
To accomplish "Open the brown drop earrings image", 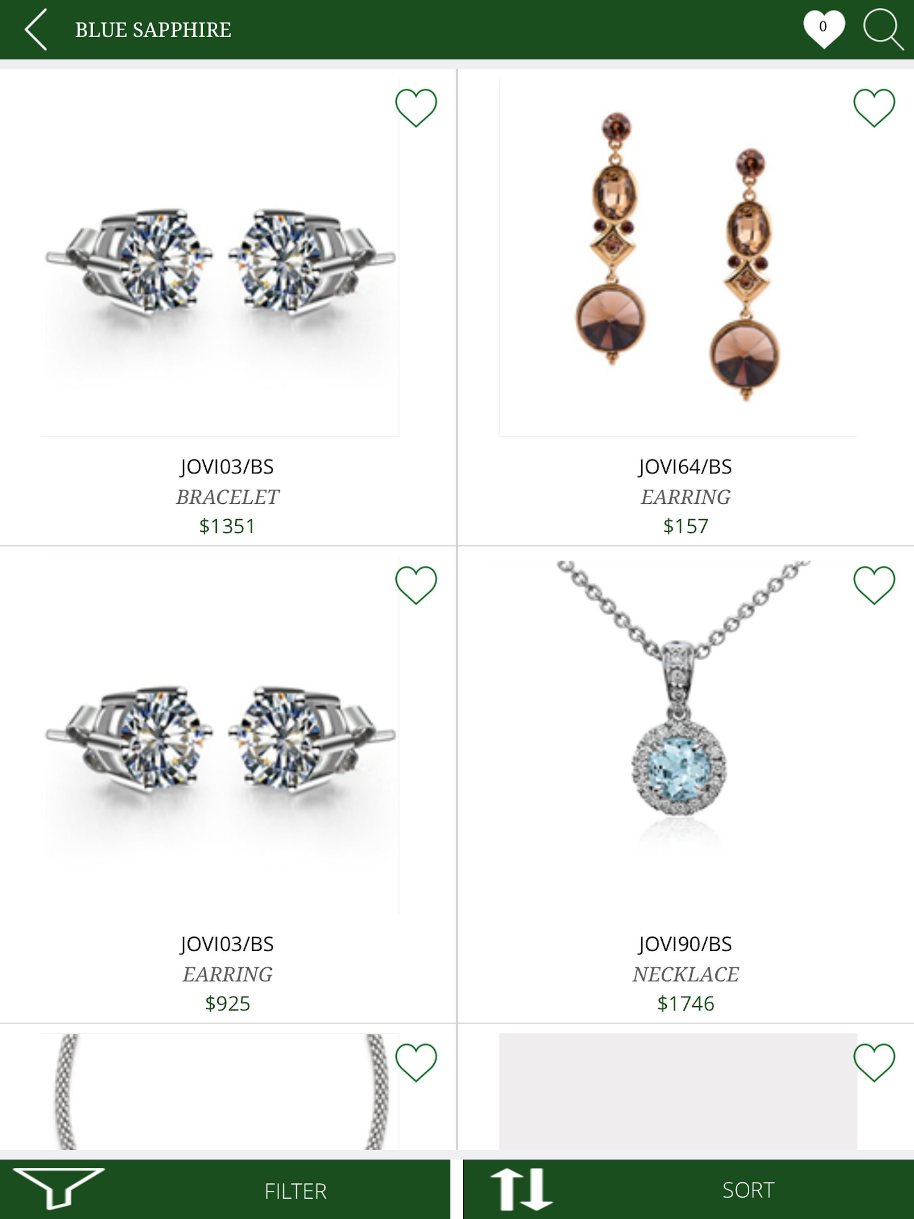I will [x=678, y=257].
